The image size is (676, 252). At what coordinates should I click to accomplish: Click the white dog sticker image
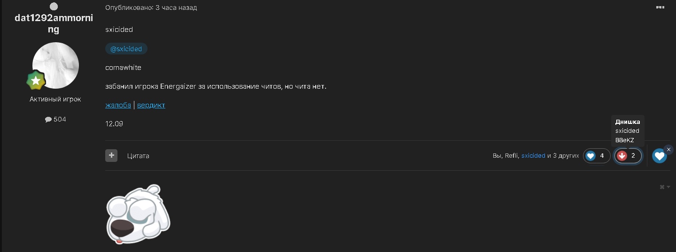coord(138,214)
